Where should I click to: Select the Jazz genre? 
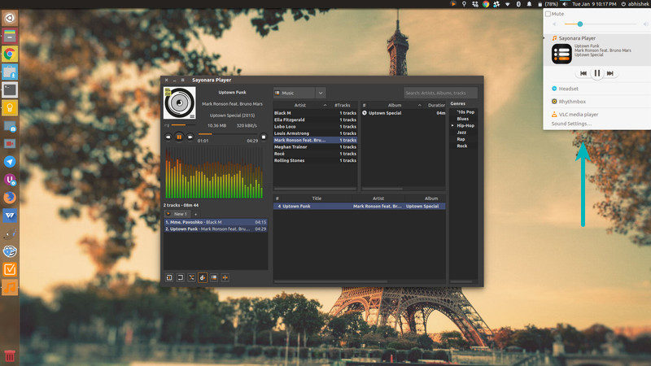(461, 133)
